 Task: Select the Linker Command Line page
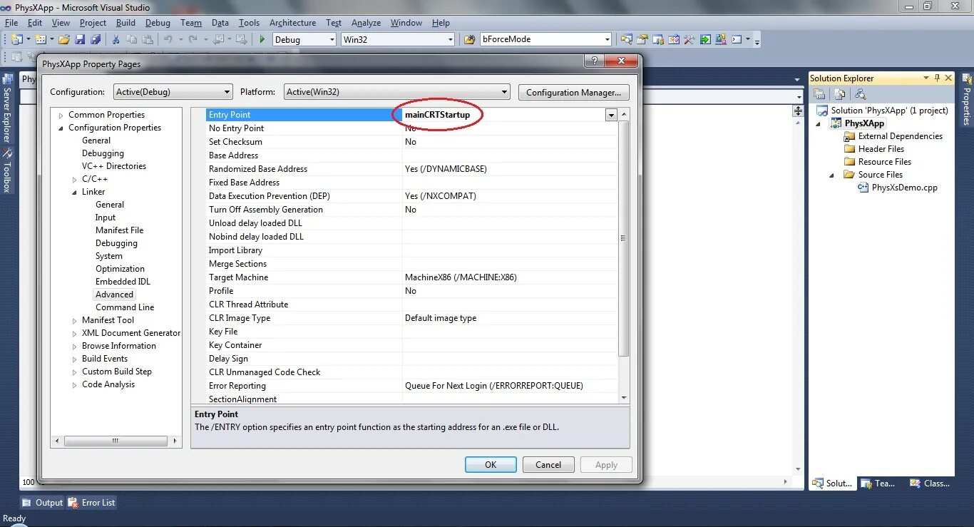pos(125,307)
